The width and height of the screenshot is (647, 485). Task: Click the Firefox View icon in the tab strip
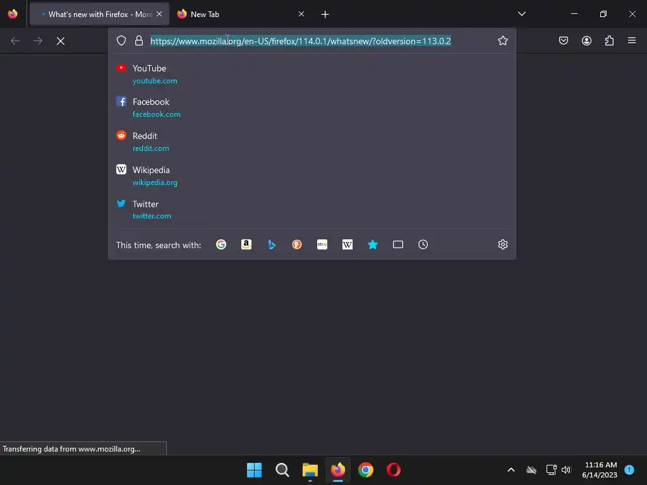tap(13, 14)
